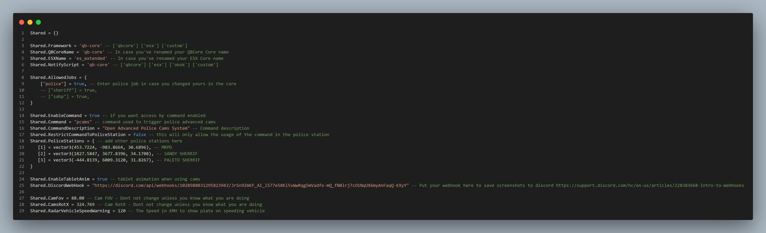This screenshot has height=233, width=766.
Task: Click the yellow minimize window dot
Action: [30, 22]
